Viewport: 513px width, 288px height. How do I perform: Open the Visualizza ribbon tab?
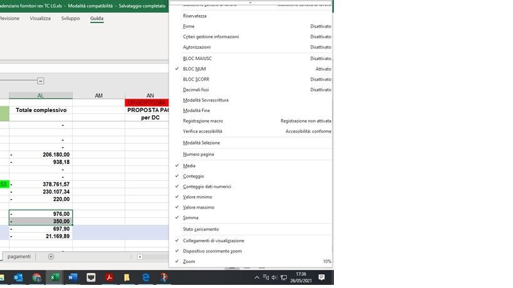click(40, 18)
